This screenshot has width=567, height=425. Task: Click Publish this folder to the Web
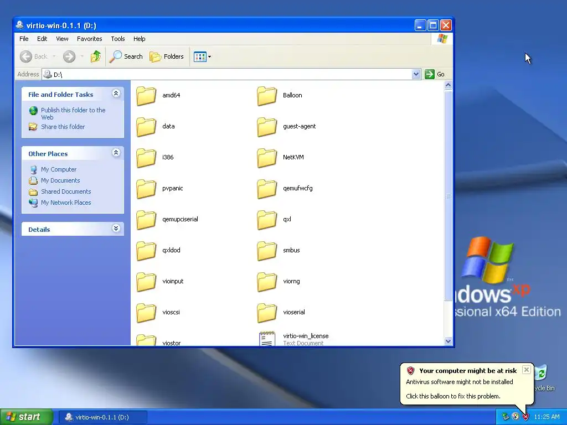(73, 113)
